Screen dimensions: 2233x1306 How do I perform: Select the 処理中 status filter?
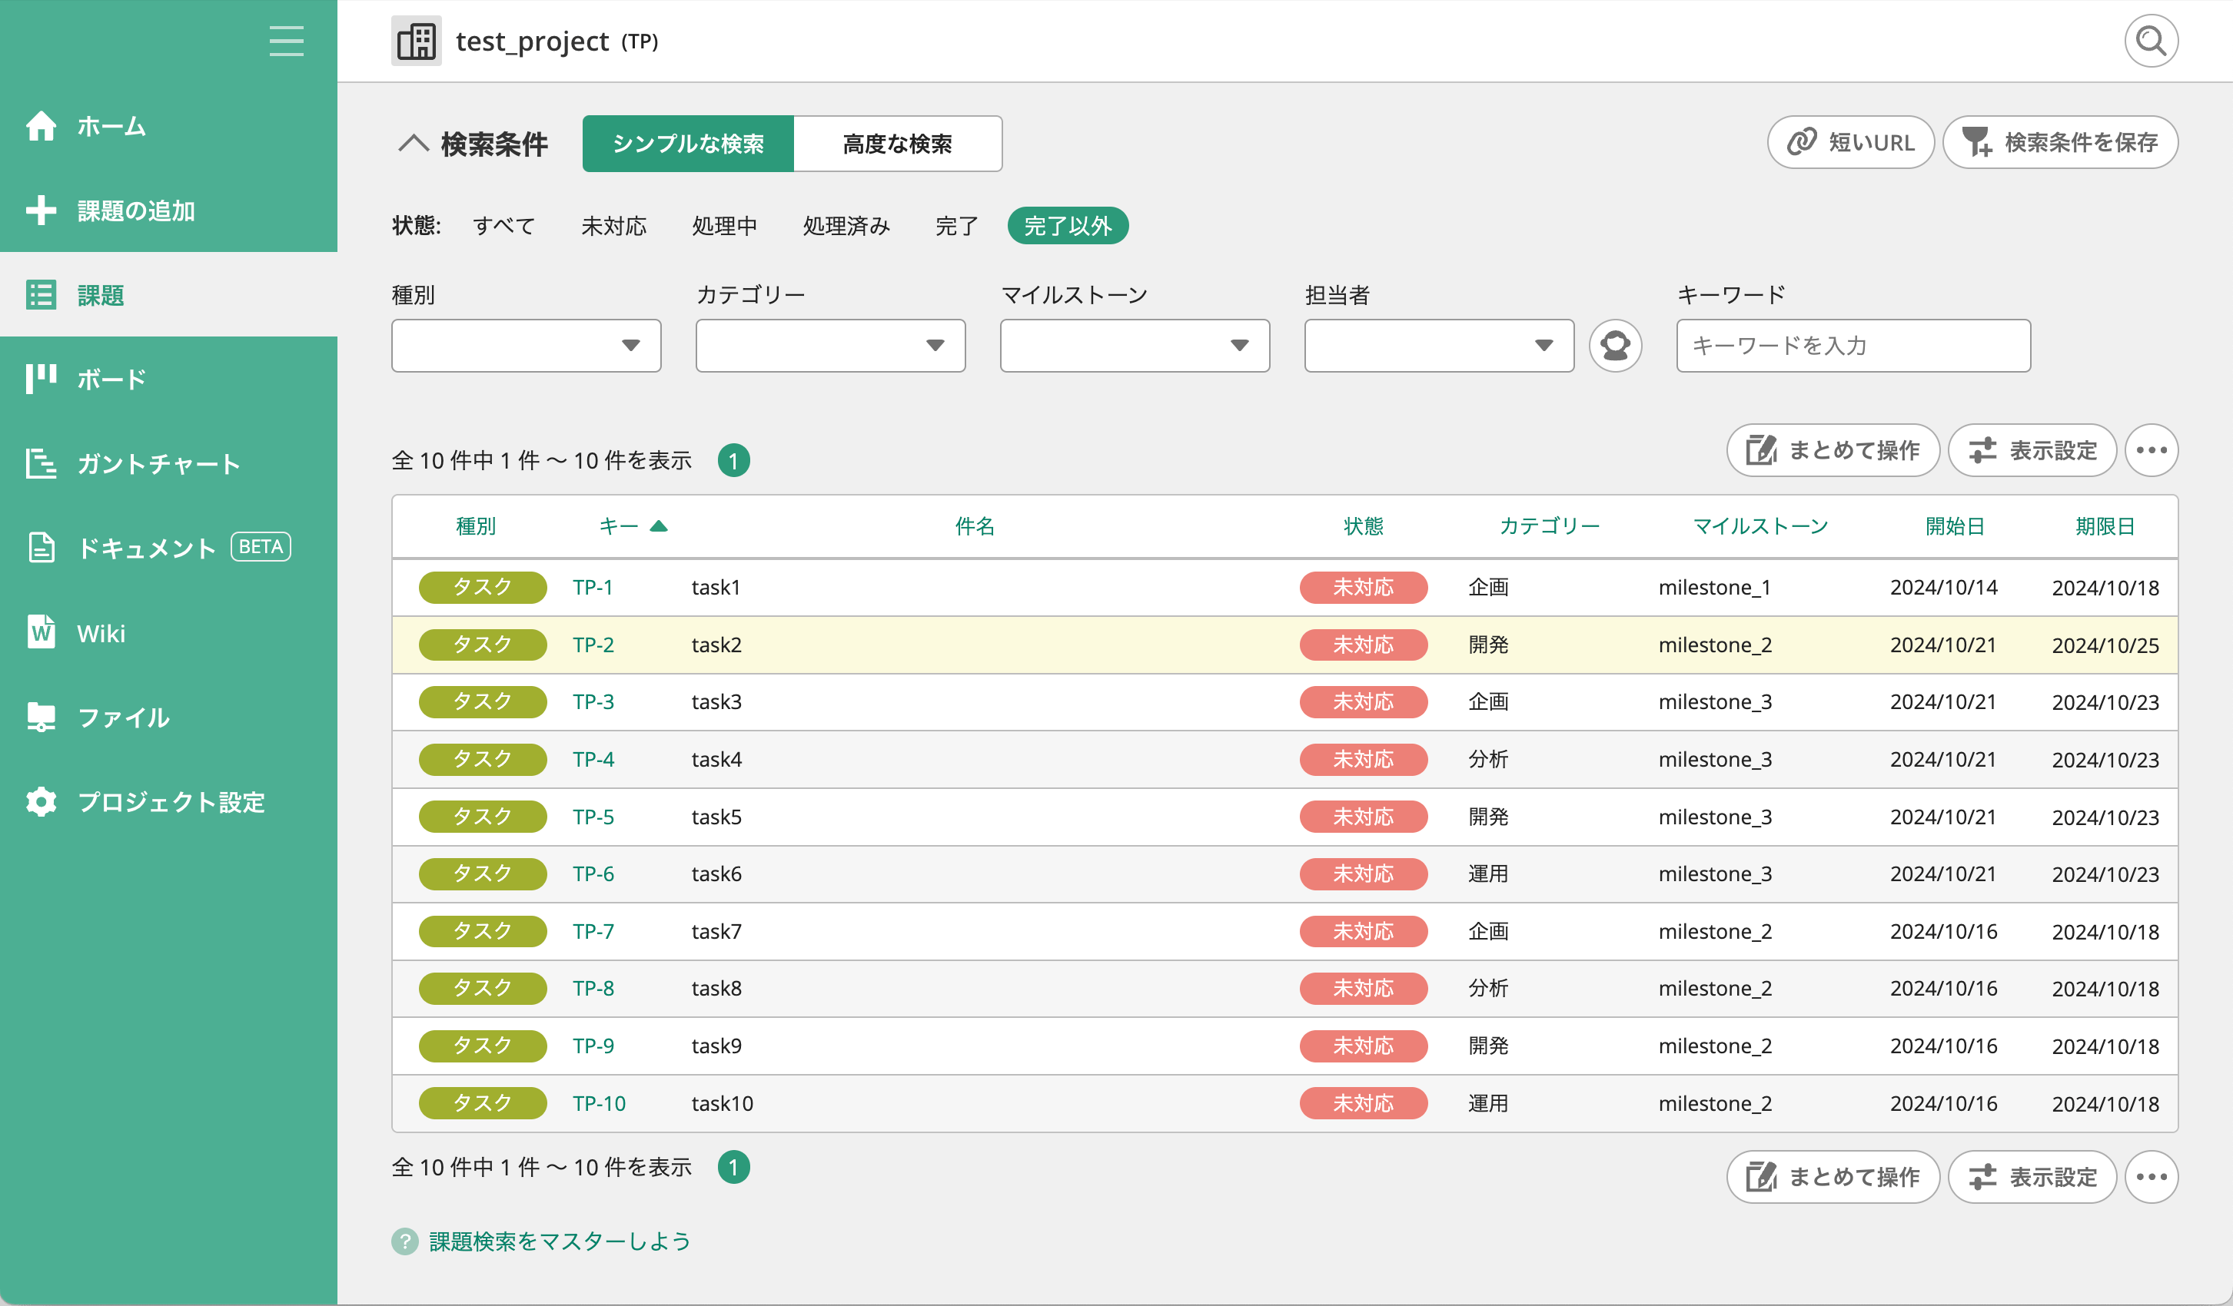tap(724, 226)
